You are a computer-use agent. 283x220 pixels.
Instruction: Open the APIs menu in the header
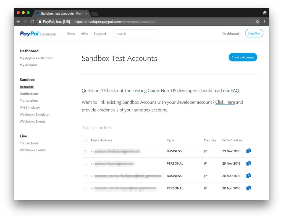click(84, 34)
